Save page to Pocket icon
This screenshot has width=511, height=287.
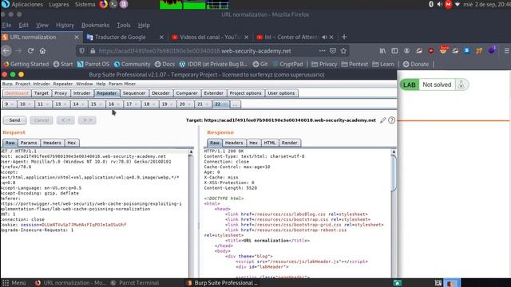tap(333, 51)
